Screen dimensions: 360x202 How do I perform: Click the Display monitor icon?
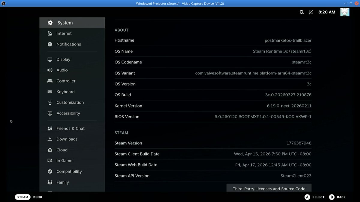50,60
